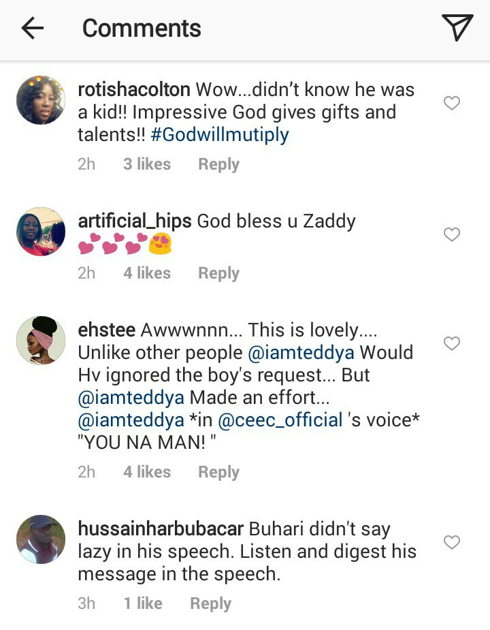The width and height of the screenshot is (490, 630).
Task: Like rotishacolton's comment with heart
Action: click(x=452, y=103)
